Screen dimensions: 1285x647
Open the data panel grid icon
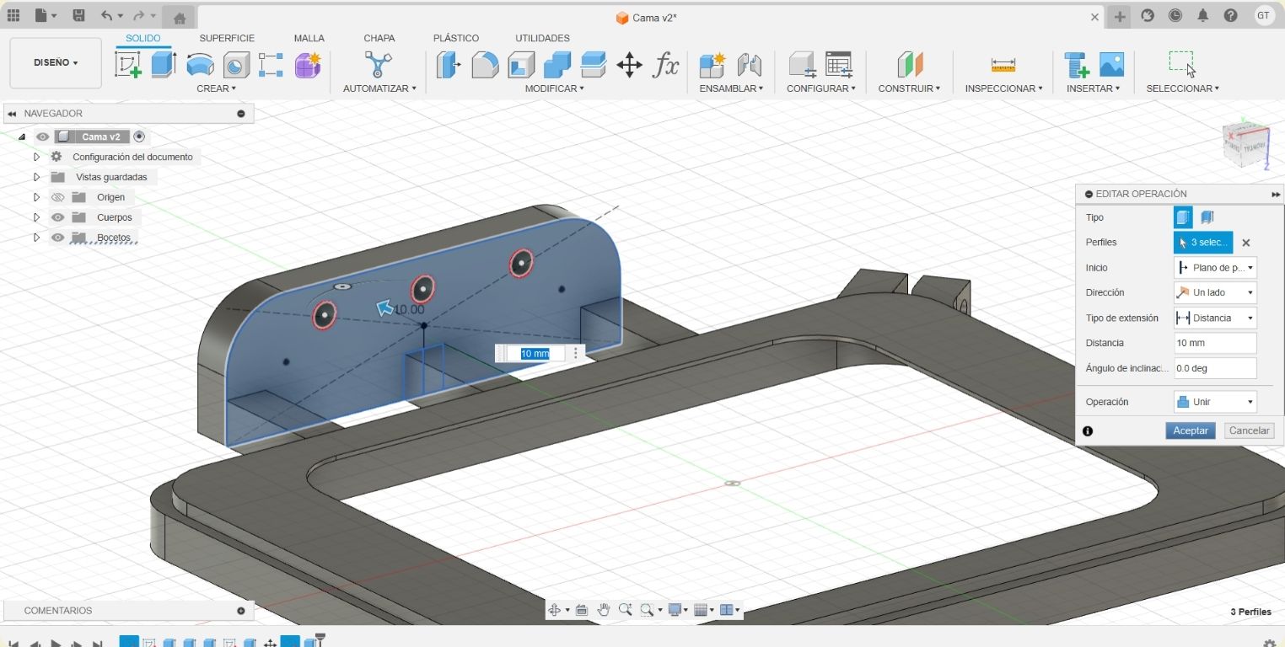[13, 15]
